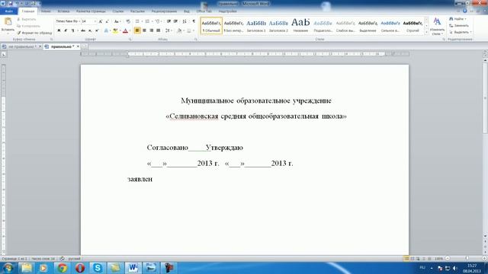Viewport: 488px width, 274px height.
Task: Toggle strikethrough formatting
Action: click(83, 30)
